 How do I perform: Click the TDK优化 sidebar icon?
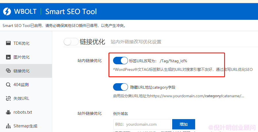[x=8, y=43]
